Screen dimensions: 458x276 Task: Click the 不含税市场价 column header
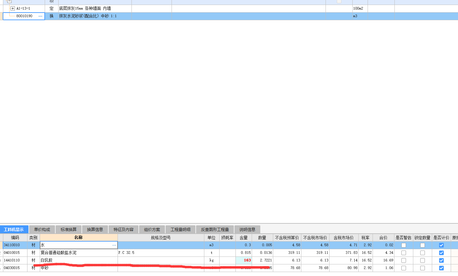tap(315, 238)
